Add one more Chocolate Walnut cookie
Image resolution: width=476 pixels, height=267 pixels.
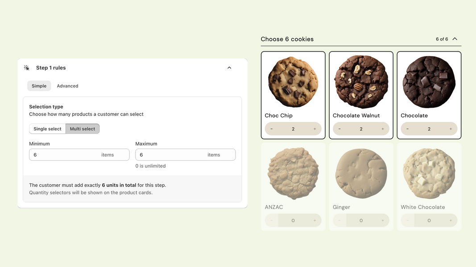(x=383, y=129)
